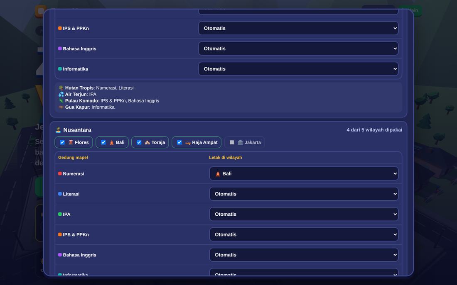Open Bahasa Inggris dropdown above Hutan Tropis summary
Viewport: 457px width, 285px height.
(298, 49)
